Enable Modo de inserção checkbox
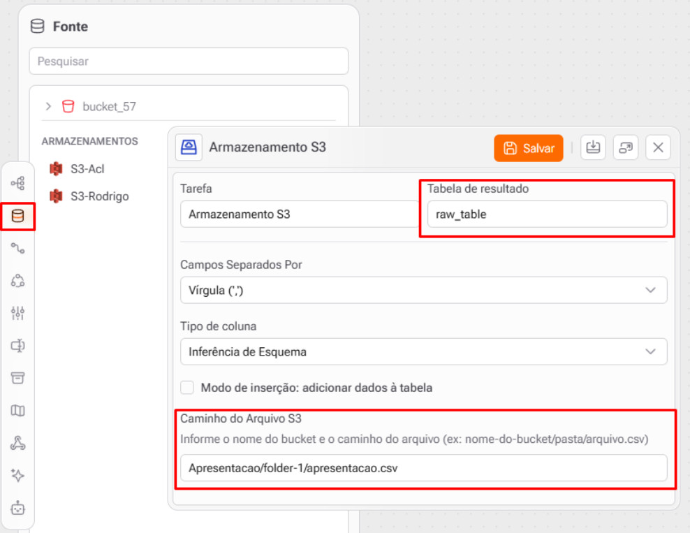This screenshot has height=533, width=690. pos(187,388)
